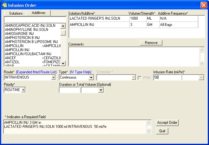Click the 1000 volume cell
Screen dimensions: 209x145
[x=138, y=18]
